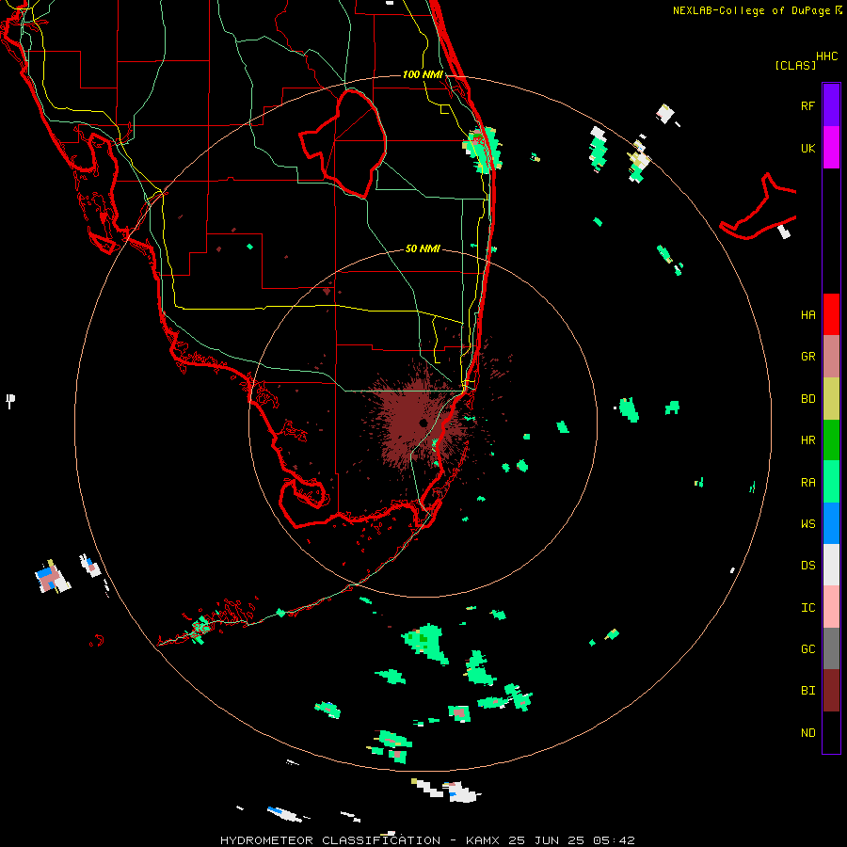Screen dimensions: 847x847
Task: Click the 'WS' legend label
Action: pos(807,524)
